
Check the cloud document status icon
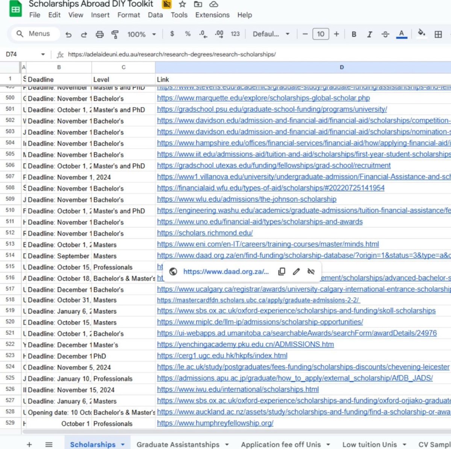(214, 4)
